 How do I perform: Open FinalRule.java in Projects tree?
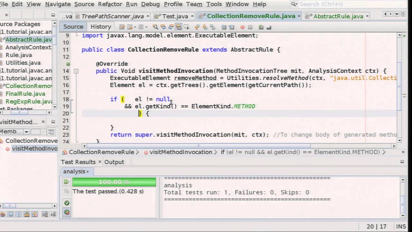click(25, 94)
